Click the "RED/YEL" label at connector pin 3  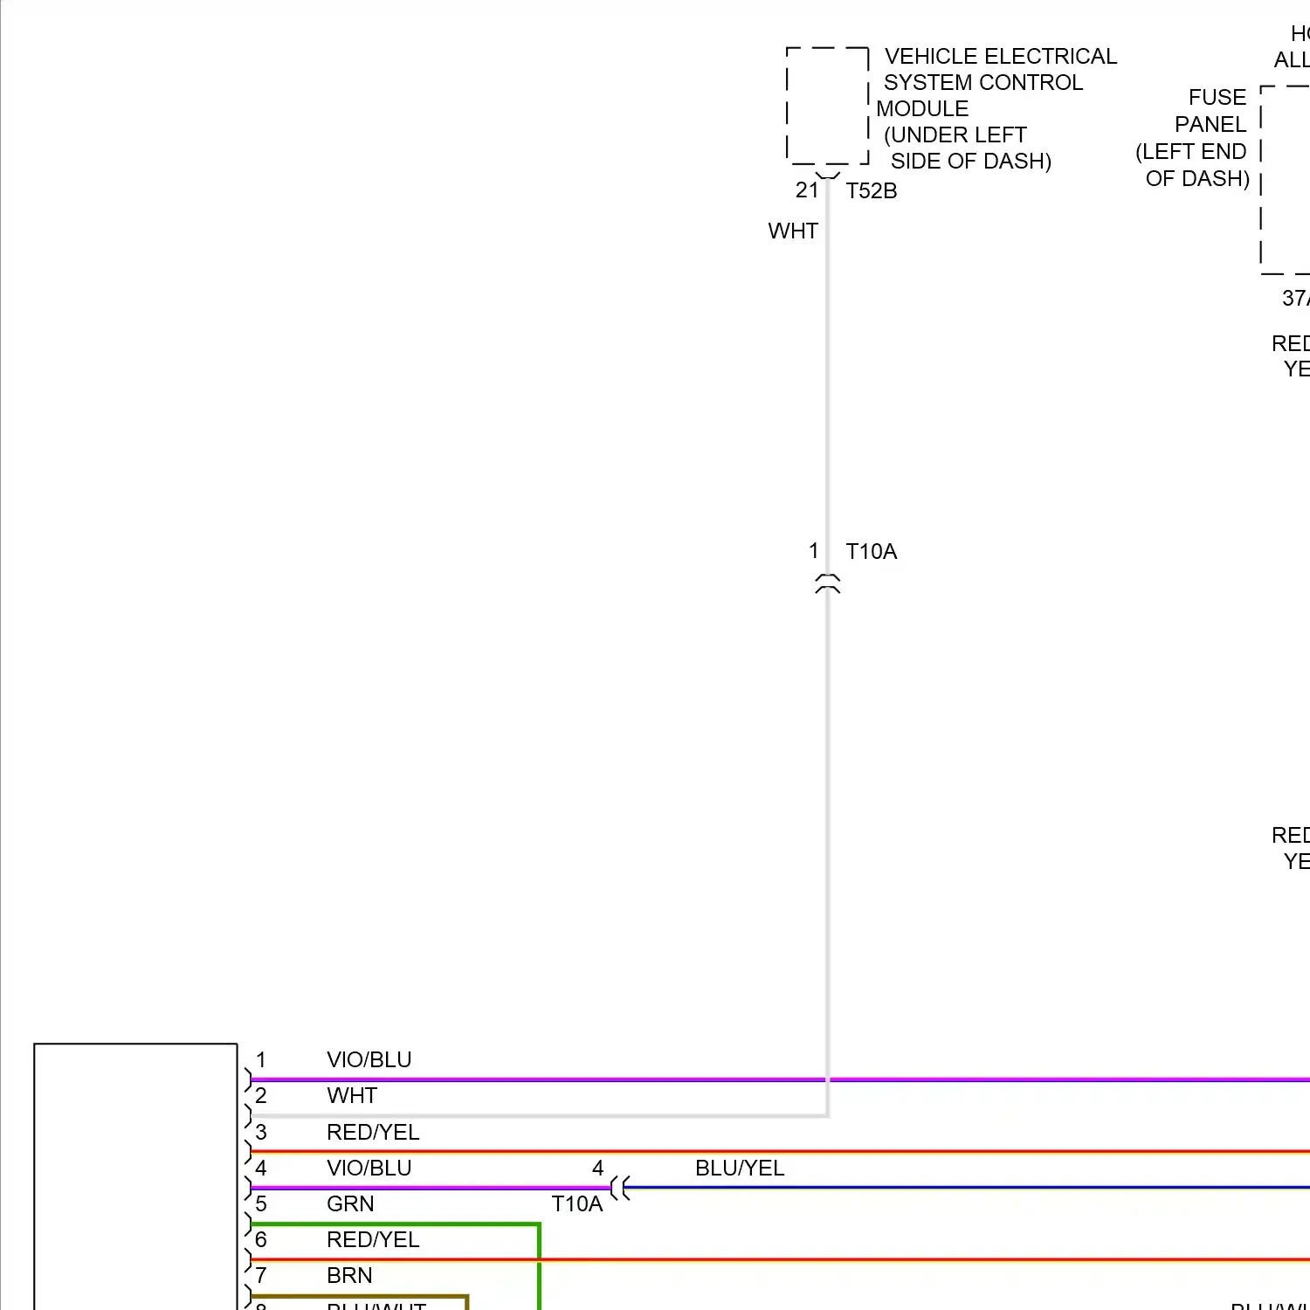373,1133
